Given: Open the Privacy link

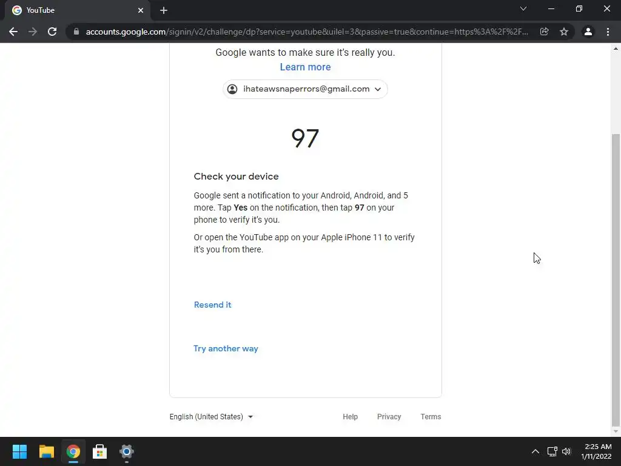Looking at the screenshot, I should tap(389, 417).
